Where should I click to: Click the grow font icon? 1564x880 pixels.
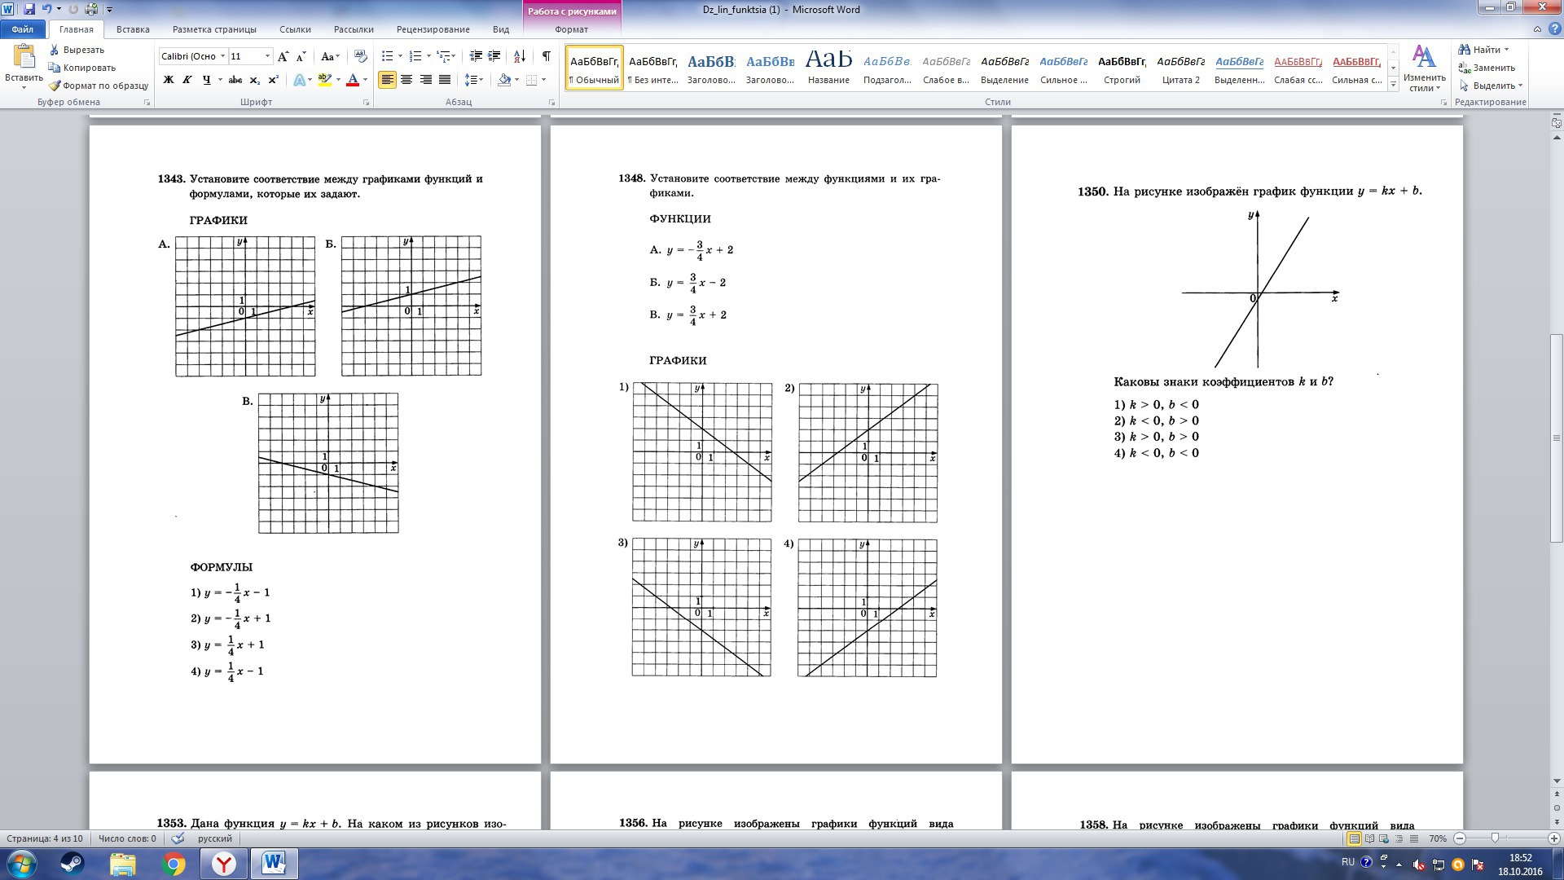[x=283, y=56]
